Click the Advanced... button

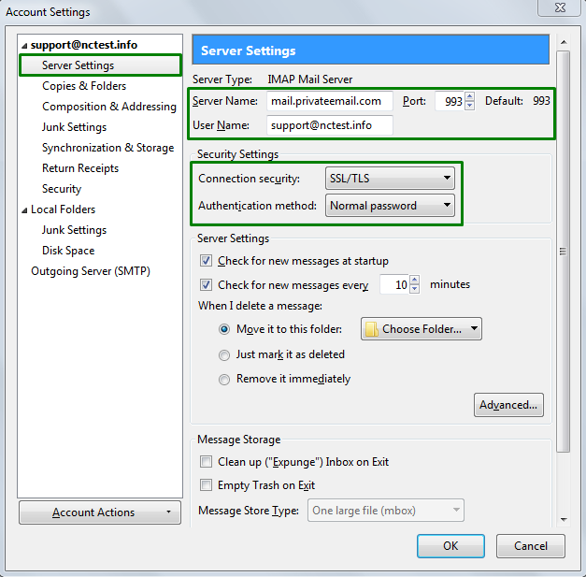point(508,405)
